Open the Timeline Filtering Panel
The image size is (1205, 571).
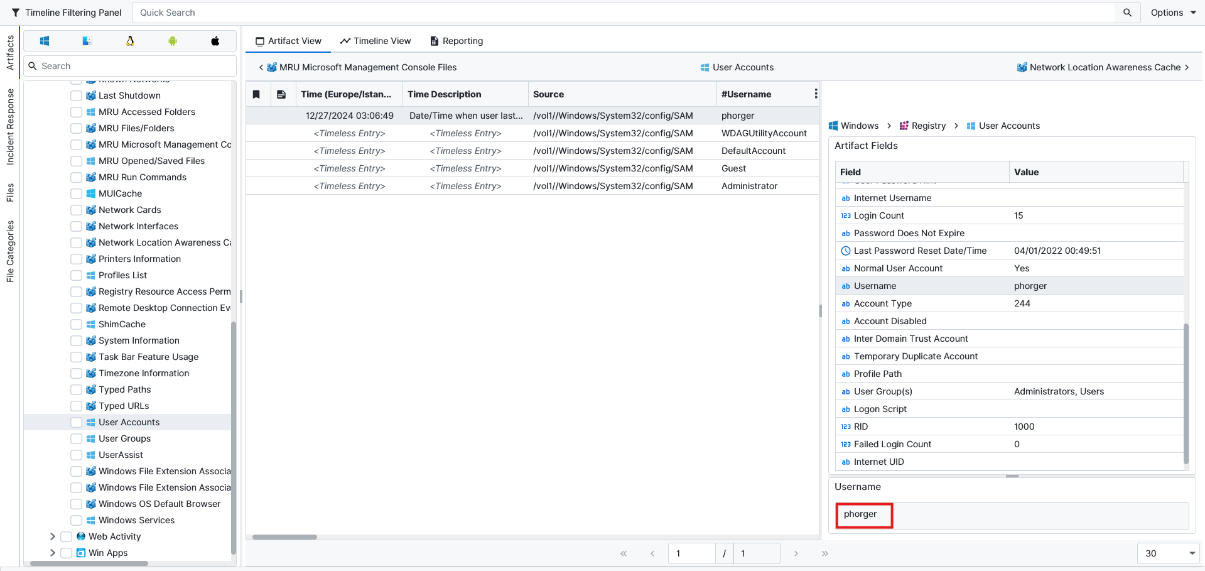coord(67,13)
